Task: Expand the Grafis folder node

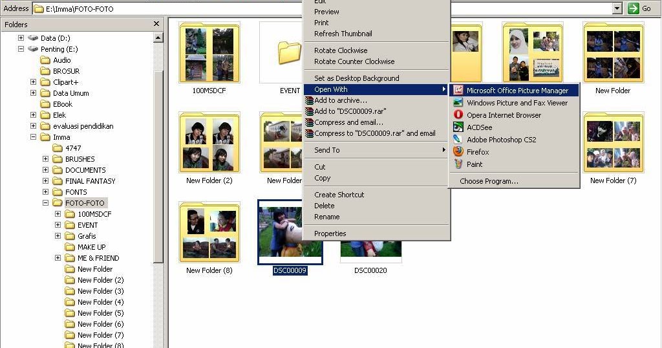Action: click(58, 235)
